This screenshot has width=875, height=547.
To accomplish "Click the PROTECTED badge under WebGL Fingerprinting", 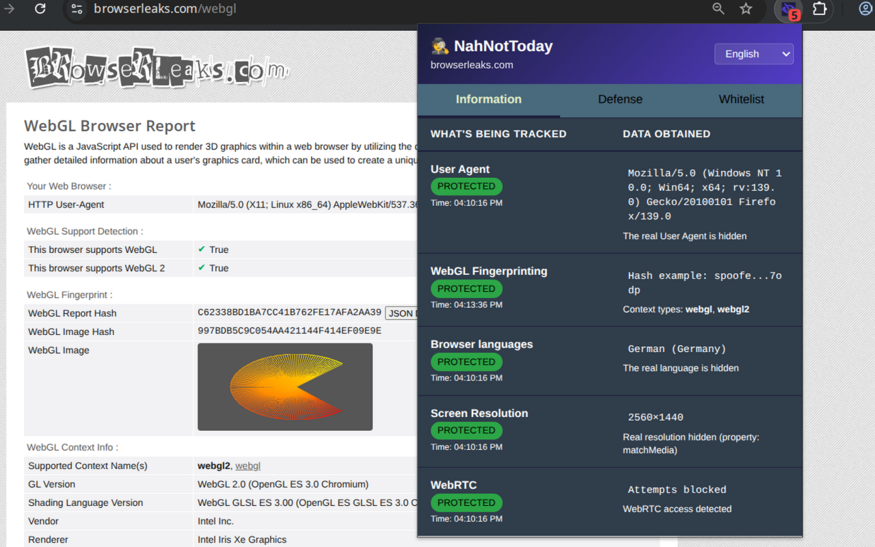I will pos(466,289).
